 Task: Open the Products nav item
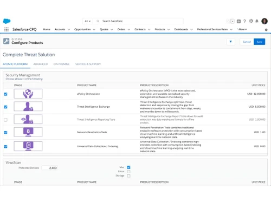pyautogui.click(x=160, y=29)
